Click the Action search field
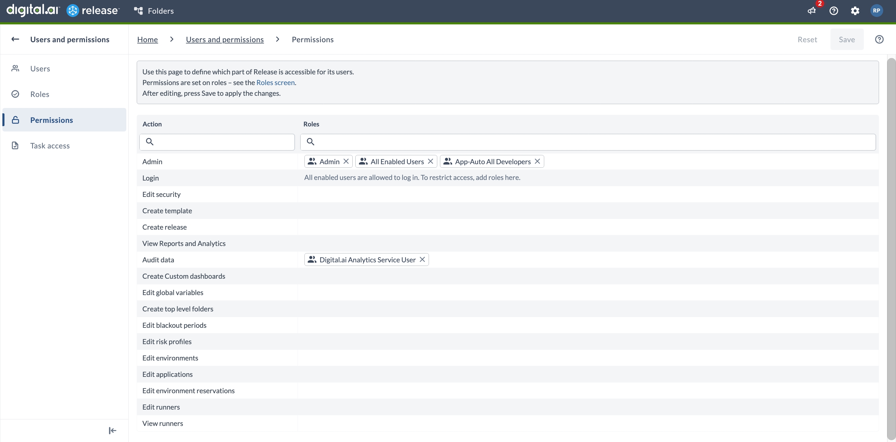This screenshot has width=896, height=442. coord(217,142)
